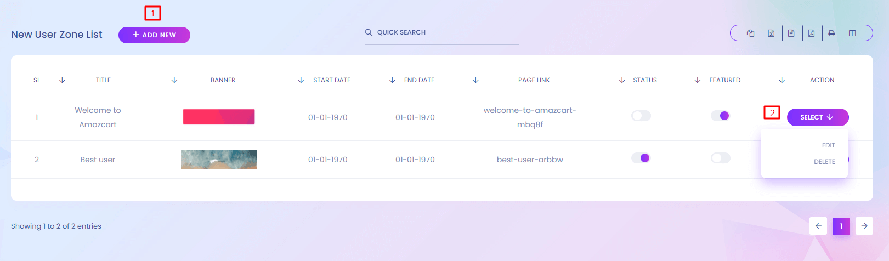
Task: Sort by the Start Date column arrow
Action: point(392,80)
